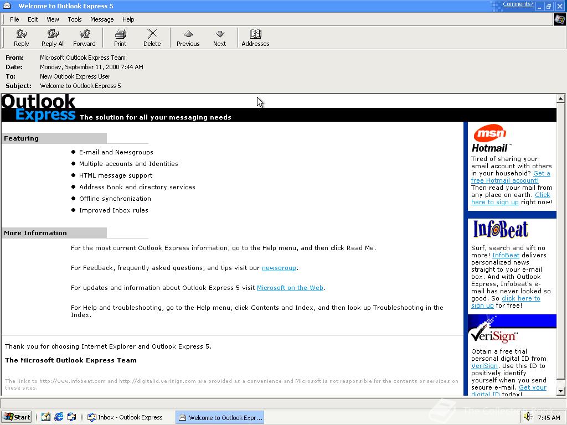
Task: Click the scrollbar up arrow
Action: coord(560,99)
